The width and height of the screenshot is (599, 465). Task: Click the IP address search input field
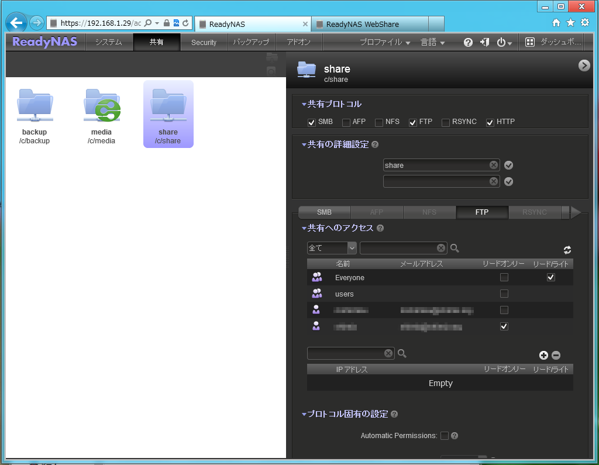(346, 353)
